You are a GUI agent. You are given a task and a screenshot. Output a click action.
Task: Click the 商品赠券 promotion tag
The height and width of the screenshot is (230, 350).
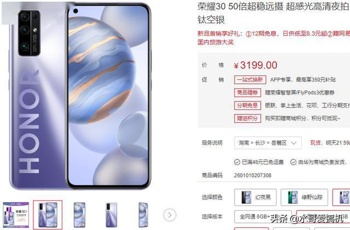[248, 92]
